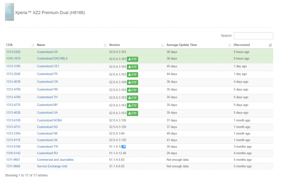The image size is (281, 183).
Task: Open CDA link 1313-2394
Action: pyautogui.click(x=13, y=133)
